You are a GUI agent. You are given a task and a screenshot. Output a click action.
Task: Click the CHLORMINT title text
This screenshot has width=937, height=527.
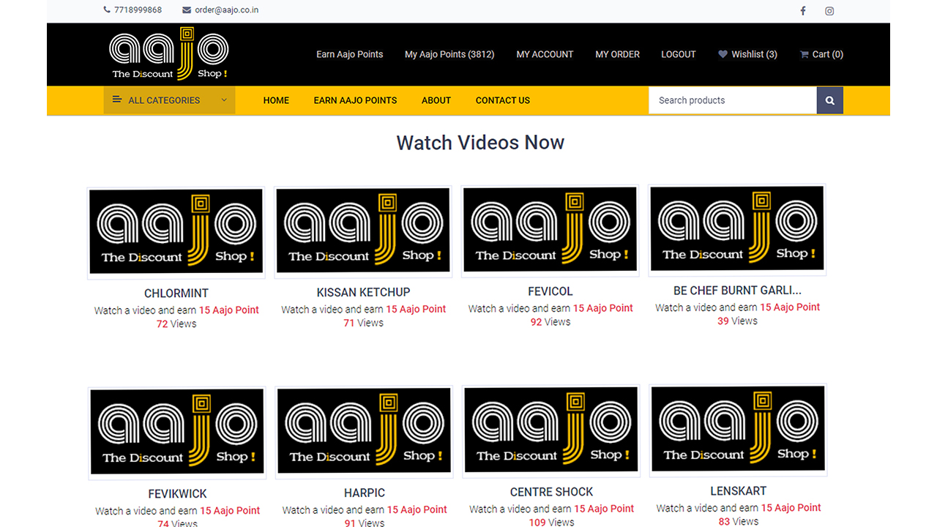(176, 294)
